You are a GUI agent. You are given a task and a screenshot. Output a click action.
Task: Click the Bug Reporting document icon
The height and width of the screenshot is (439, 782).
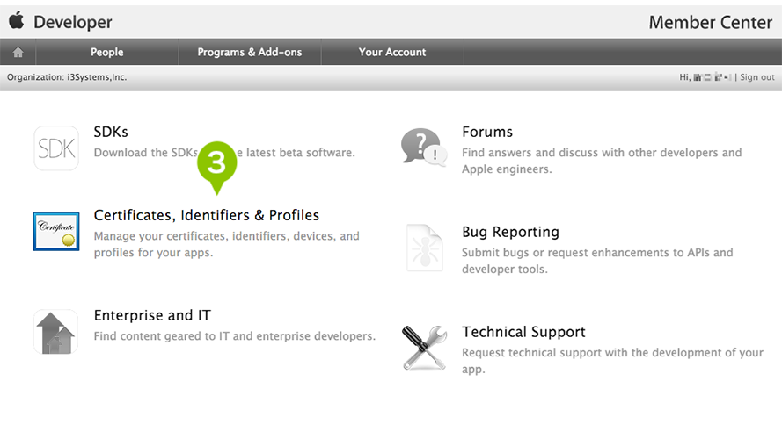[x=424, y=248]
